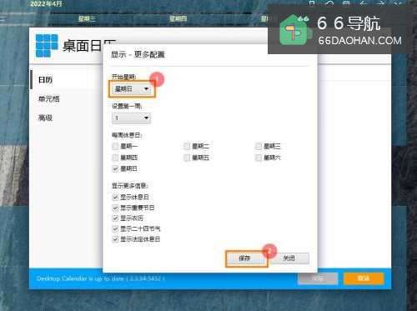
Task: Check the 星期六 rest day checkbox
Action: click(x=259, y=158)
